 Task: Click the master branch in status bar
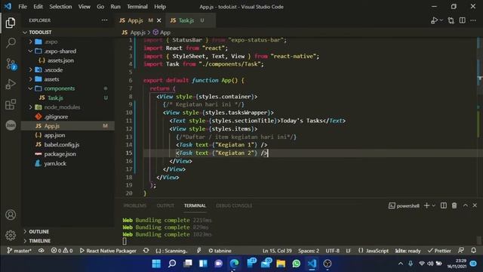(19, 251)
